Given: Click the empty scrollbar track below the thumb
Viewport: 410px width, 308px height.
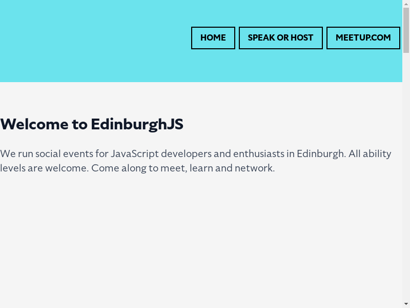Looking at the screenshot, I should tap(406, 180).
